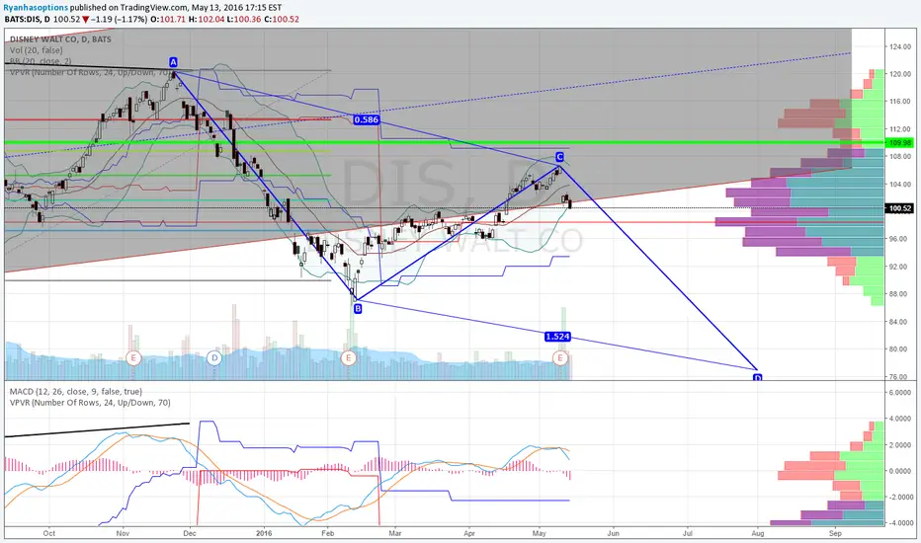This screenshot has width=921, height=543.
Task: Select the BB (20, close, 2) indicator legend
Action: pyautogui.click(x=41, y=61)
